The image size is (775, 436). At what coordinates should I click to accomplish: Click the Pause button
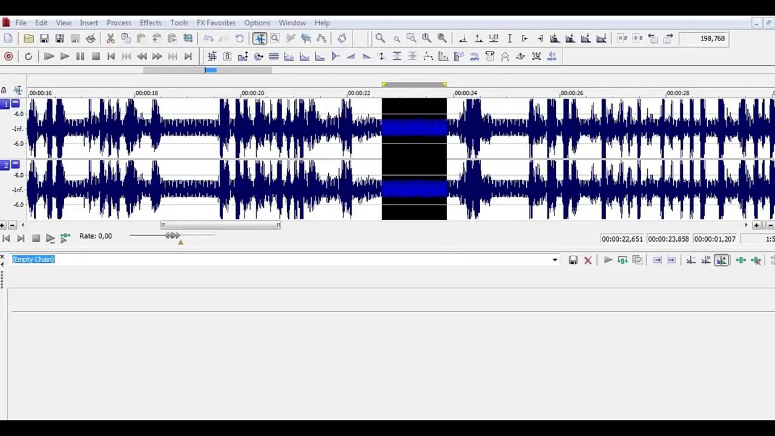coord(80,56)
